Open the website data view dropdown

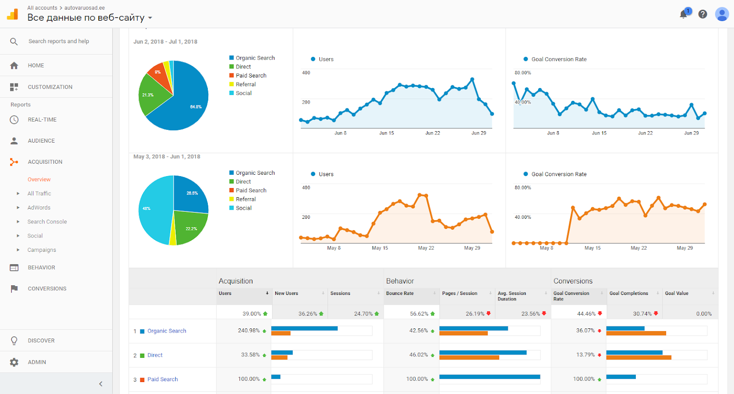[x=90, y=18]
